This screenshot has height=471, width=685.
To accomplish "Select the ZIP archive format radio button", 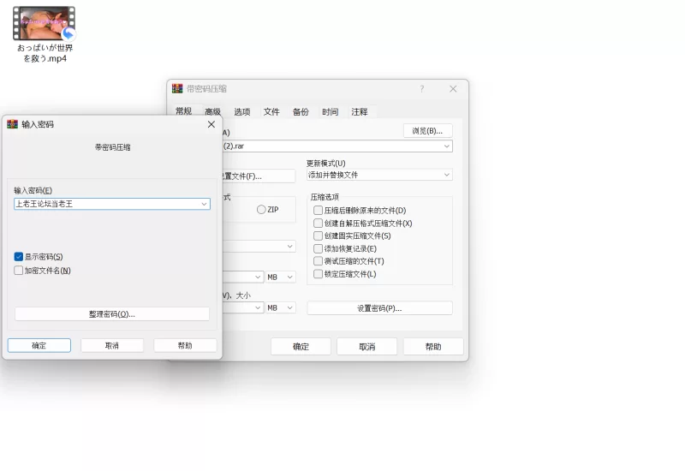I will pyautogui.click(x=261, y=210).
